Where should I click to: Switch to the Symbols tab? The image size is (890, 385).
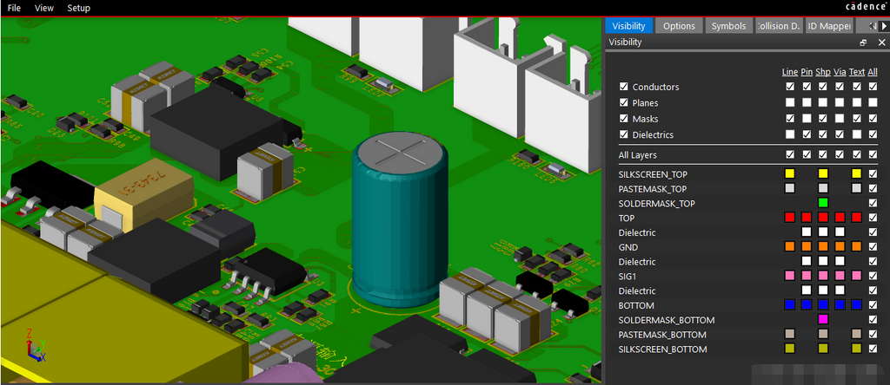(728, 26)
